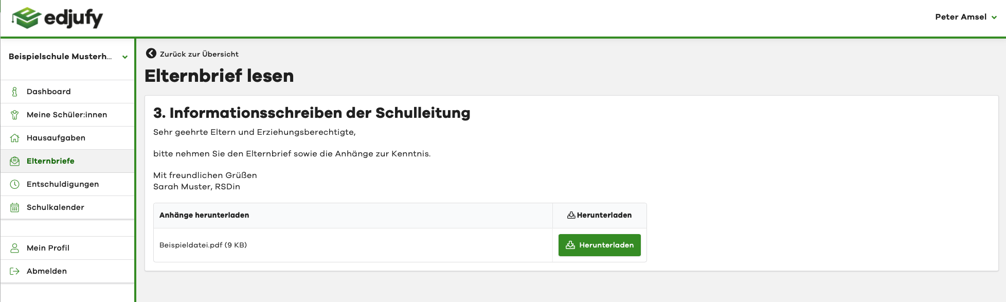
Task: Click the edjufy logo
Action: pos(57,18)
